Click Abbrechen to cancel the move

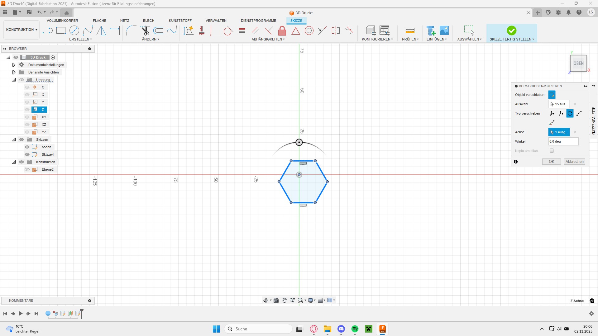(574, 162)
